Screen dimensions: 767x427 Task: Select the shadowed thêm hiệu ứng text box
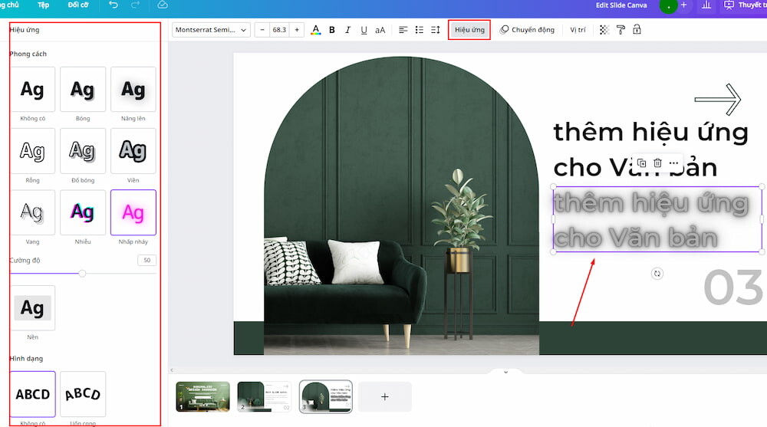coord(657,219)
